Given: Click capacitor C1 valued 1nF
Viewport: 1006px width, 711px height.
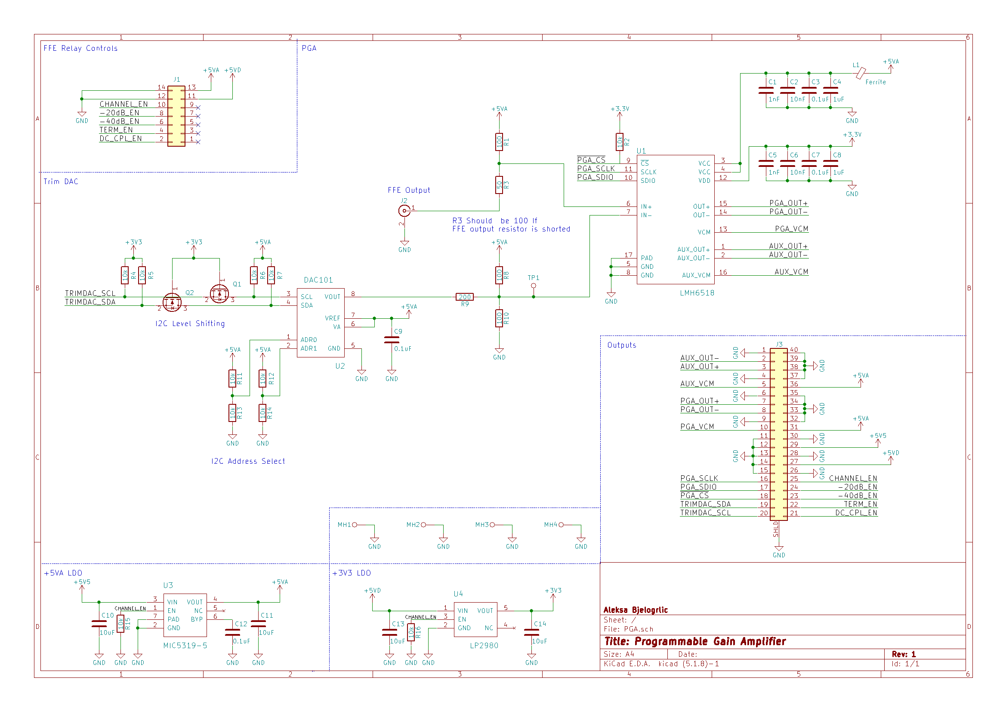Looking at the screenshot, I should coord(766,90).
